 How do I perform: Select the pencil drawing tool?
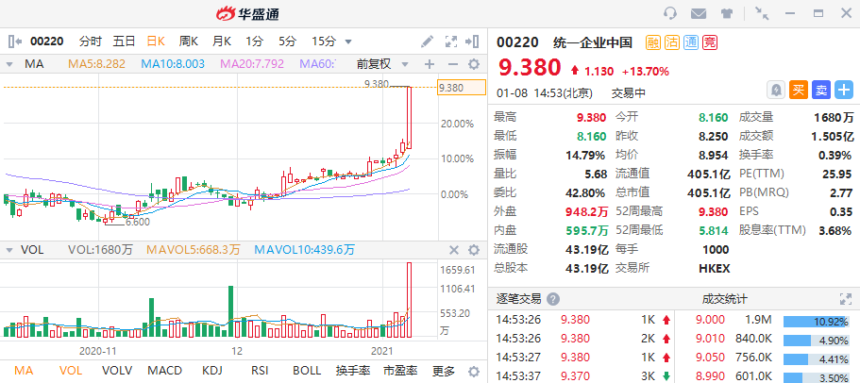[x=427, y=42]
